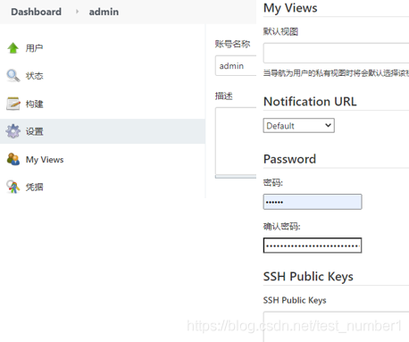Click the Password section heading
Viewport: 409px width, 342px height.
[289, 159]
